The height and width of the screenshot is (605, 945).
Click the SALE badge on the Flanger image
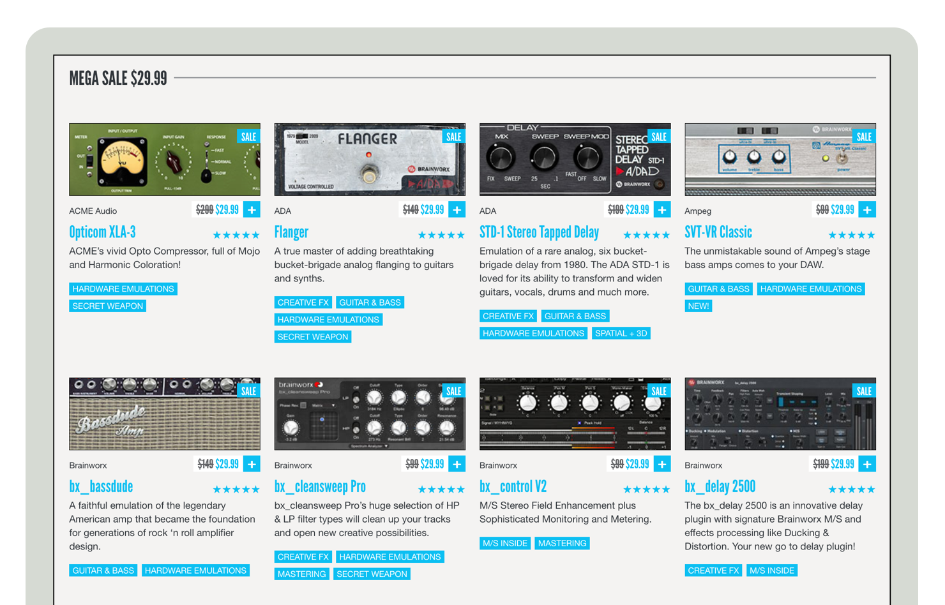point(454,137)
